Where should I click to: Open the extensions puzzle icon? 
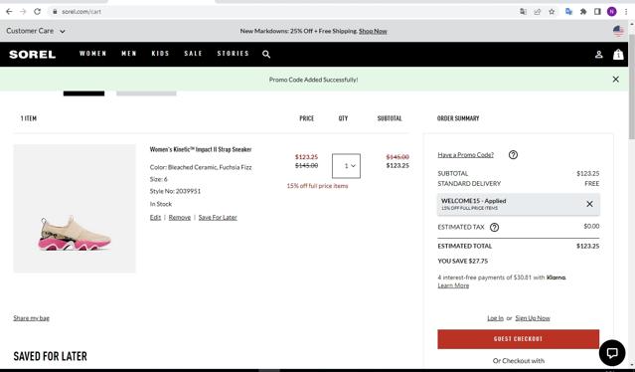[x=583, y=12]
